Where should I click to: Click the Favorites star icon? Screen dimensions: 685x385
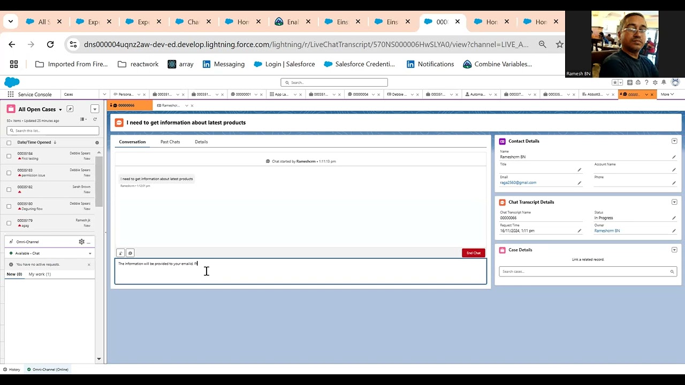click(x=615, y=82)
